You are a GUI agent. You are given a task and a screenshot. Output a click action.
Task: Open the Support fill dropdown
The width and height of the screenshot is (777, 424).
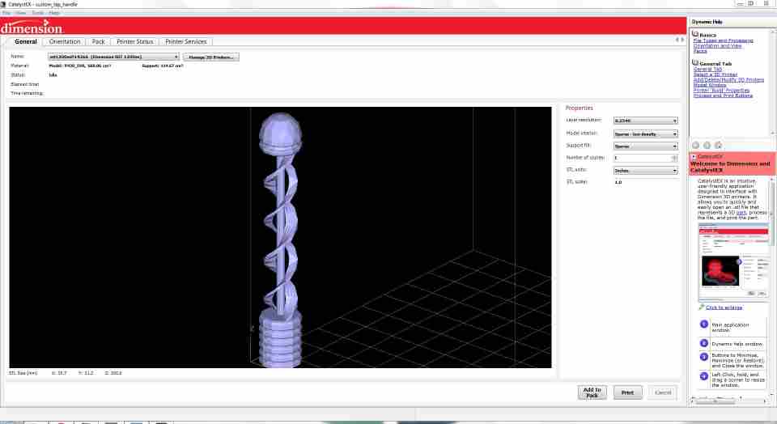[645, 146]
